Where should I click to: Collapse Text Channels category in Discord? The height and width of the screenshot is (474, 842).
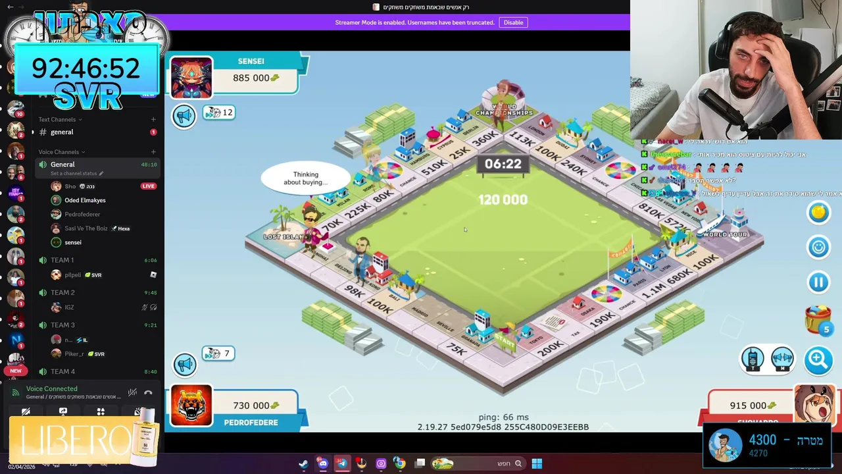tap(60, 119)
